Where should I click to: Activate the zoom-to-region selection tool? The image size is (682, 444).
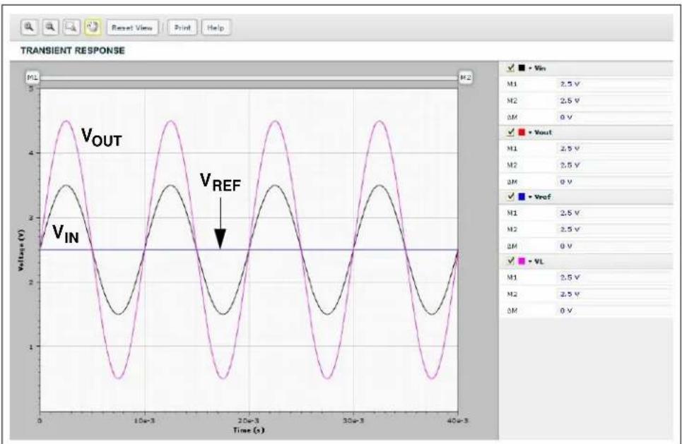71,28
